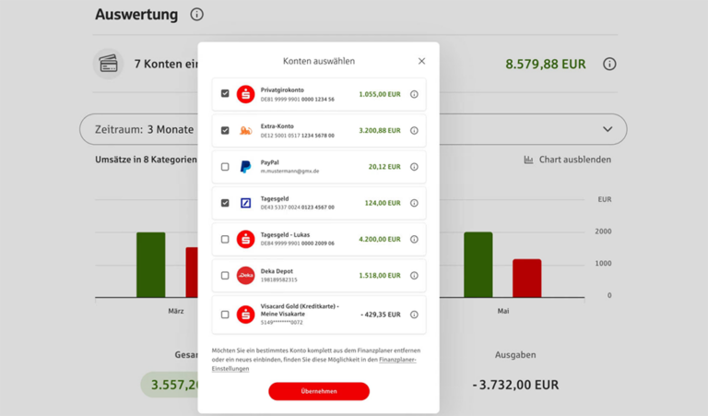Click the green Mai income bar
This screenshot has height=416, width=708.
tap(478, 264)
